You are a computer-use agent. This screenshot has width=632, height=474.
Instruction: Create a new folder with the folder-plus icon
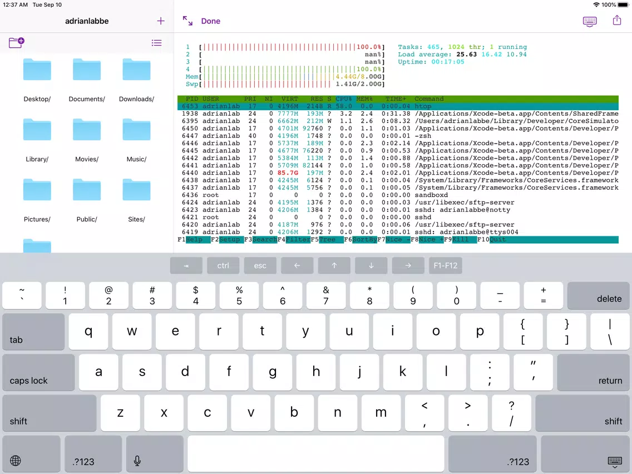point(17,42)
